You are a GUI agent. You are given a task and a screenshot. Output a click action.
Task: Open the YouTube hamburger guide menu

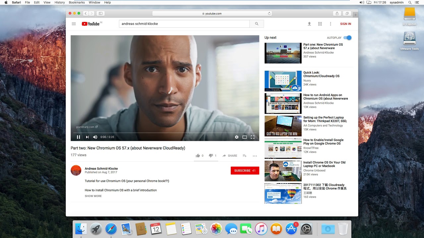click(x=74, y=24)
